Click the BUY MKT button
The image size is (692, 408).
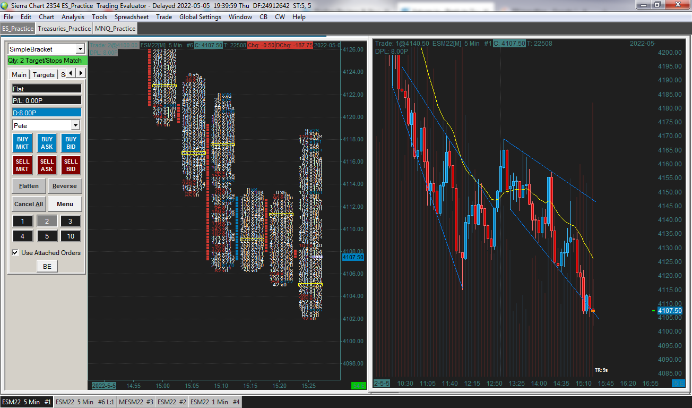(x=23, y=143)
